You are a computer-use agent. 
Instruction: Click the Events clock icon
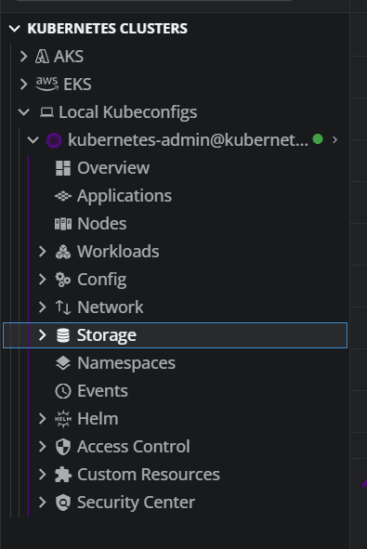63,391
